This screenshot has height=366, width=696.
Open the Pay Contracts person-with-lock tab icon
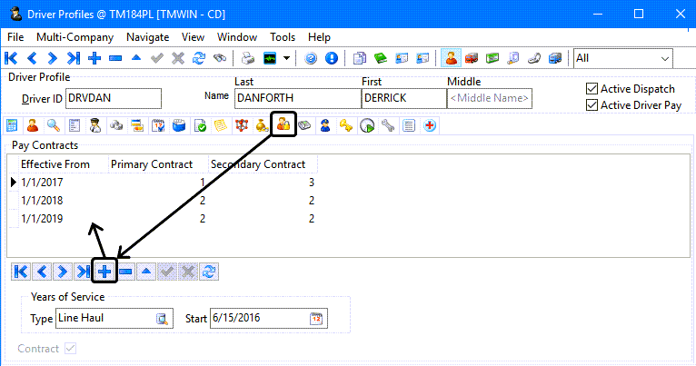283,124
